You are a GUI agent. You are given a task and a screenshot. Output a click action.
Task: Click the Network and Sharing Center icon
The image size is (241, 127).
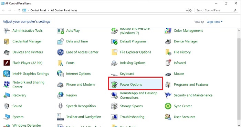pyautogui.click(x=7, y=85)
